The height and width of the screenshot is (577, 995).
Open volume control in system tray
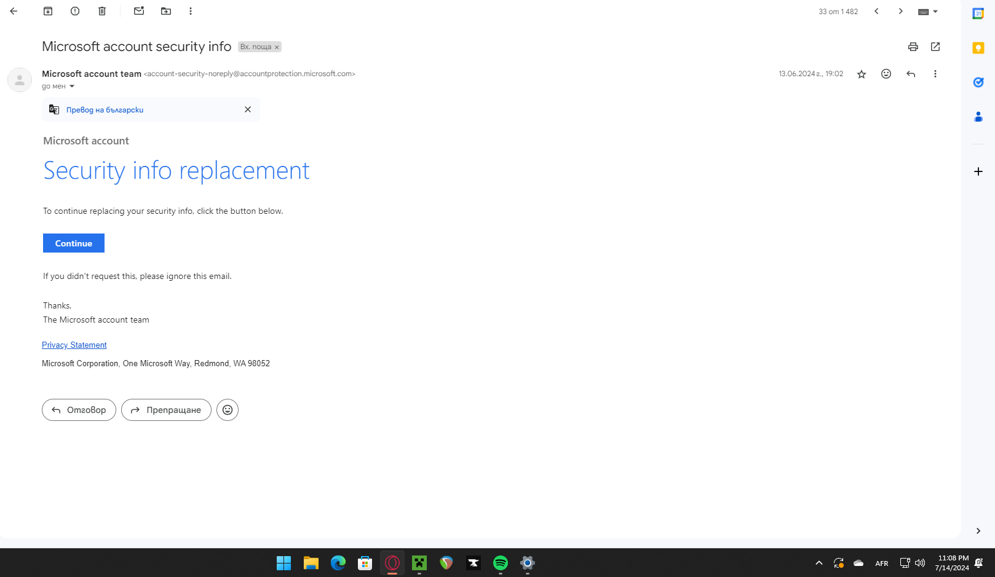pyautogui.click(x=920, y=563)
